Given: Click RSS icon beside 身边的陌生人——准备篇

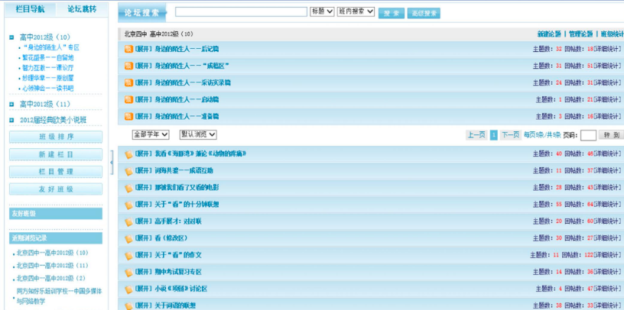Looking at the screenshot, I should click(x=128, y=116).
